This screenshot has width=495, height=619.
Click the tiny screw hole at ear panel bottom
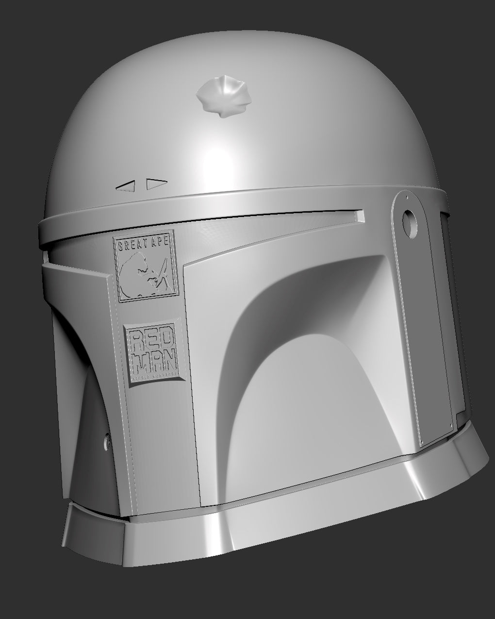(x=422, y=442)
